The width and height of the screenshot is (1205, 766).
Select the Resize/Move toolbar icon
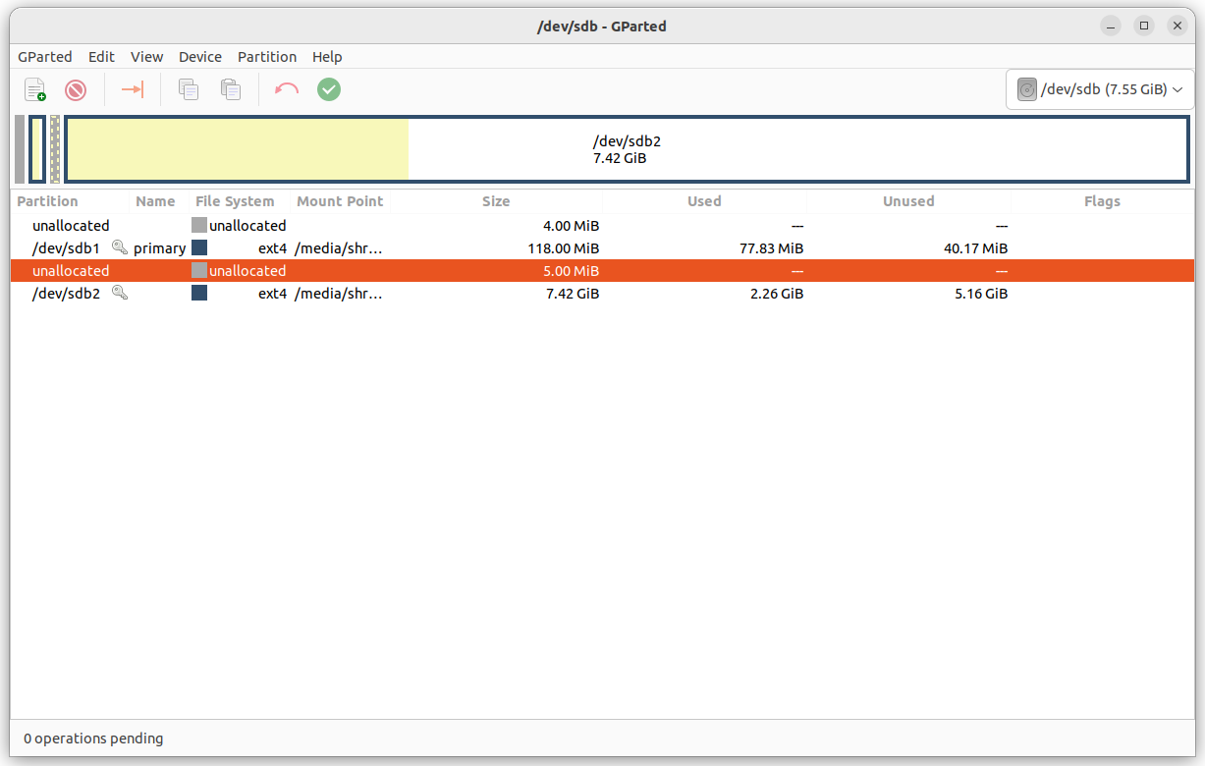(x=132, y=89)
